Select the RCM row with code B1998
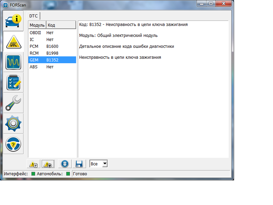 click(52, 53)
